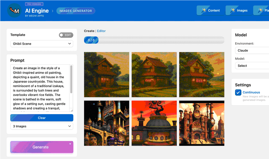269x159 pixels.
Task: Select the red sunset dome building thumbnail
Action: [x=154, y=123]
